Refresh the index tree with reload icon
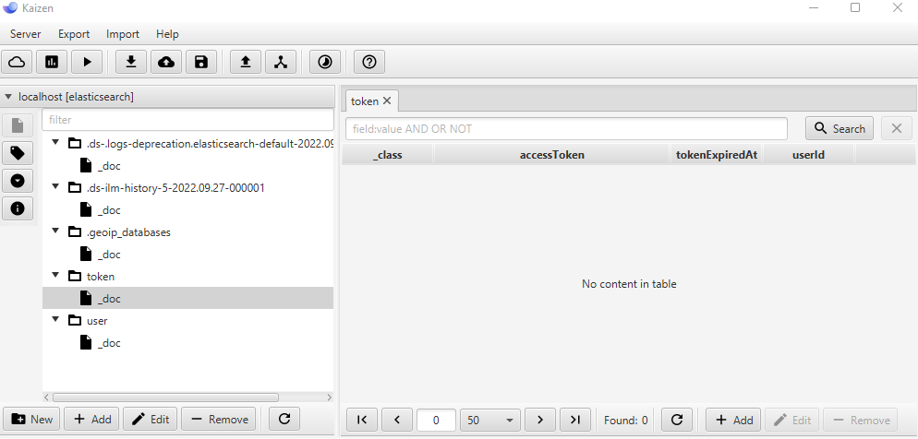This screenshot has height=439, width=918. 284,419
